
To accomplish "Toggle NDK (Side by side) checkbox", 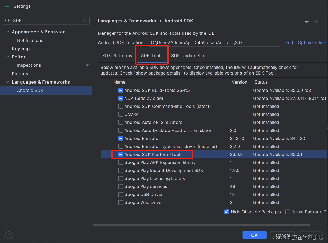I will coord(121,98).
